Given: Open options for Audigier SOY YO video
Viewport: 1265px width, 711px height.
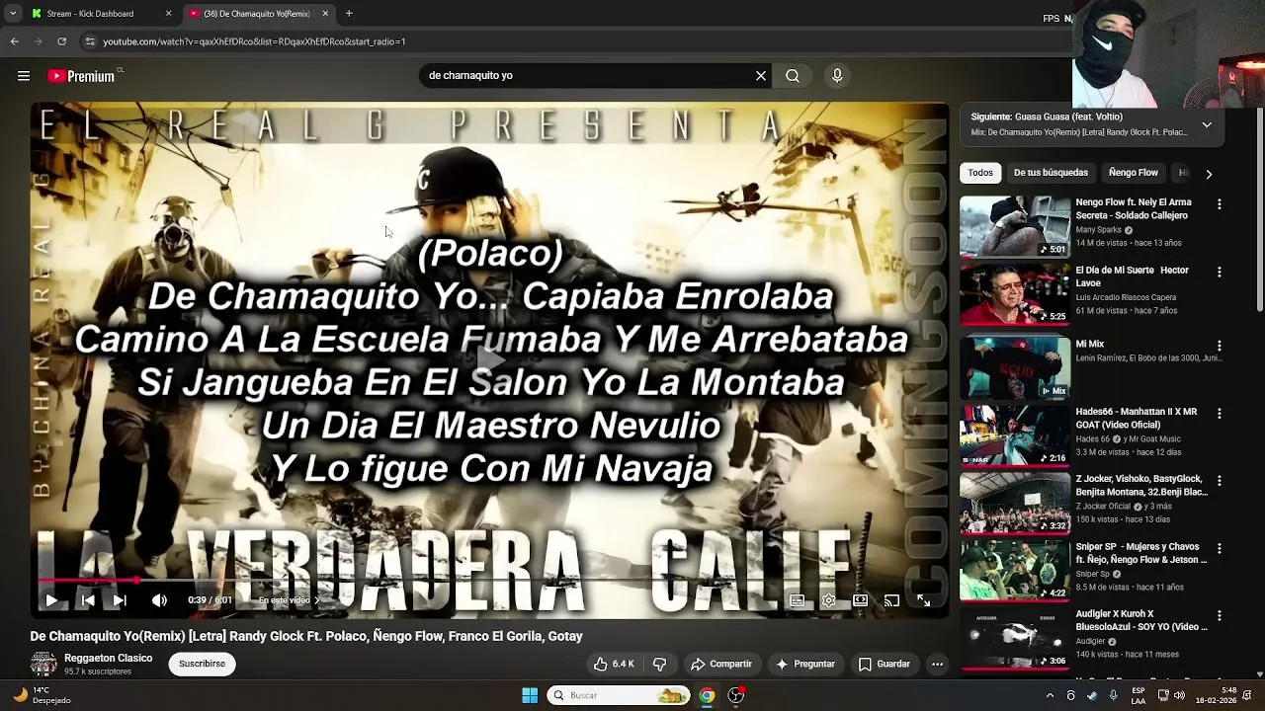Looking at the screenshot, I should coord(1219,615).
